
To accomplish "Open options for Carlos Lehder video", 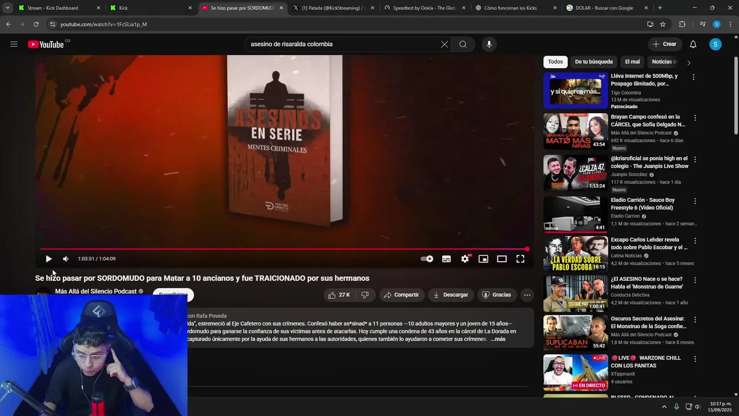I will click(x=695, y=240).
